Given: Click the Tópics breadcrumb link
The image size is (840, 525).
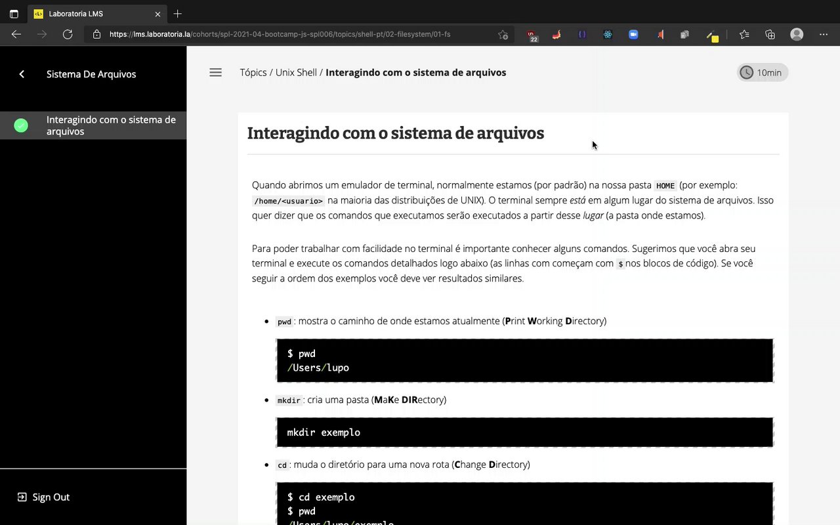Looking at the screenshot, I should [x=253, y=72].
